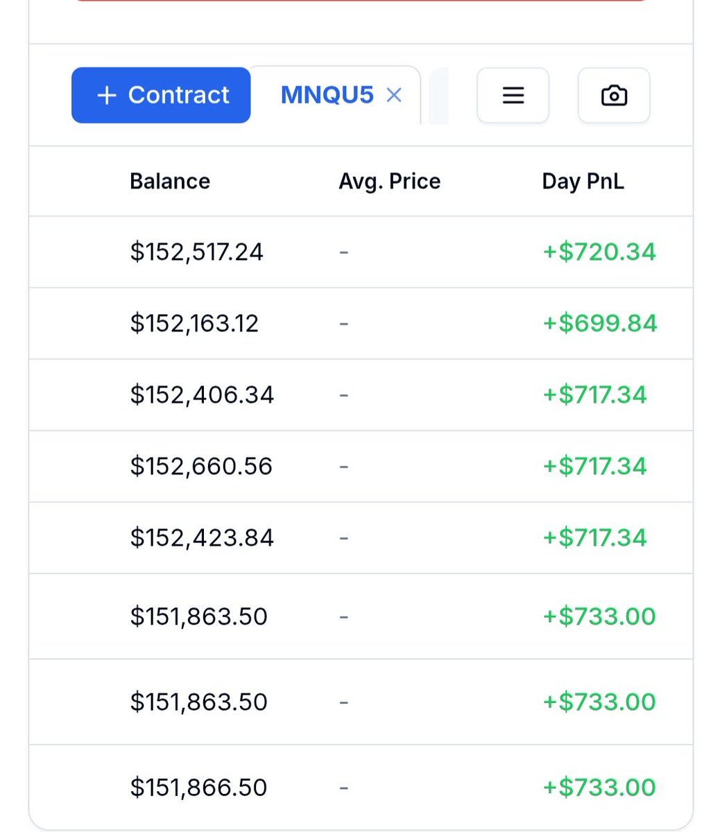722x832 pixels.
Task: Select the MNQU5 contract tab
Action: click(327, 95)
